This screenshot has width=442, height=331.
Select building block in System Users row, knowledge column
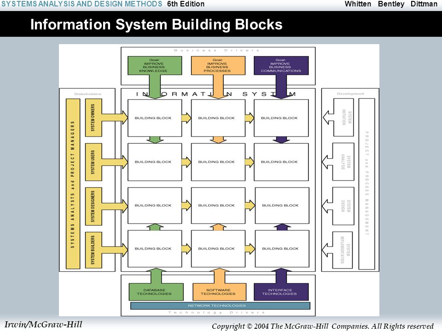tap(155, 162)
